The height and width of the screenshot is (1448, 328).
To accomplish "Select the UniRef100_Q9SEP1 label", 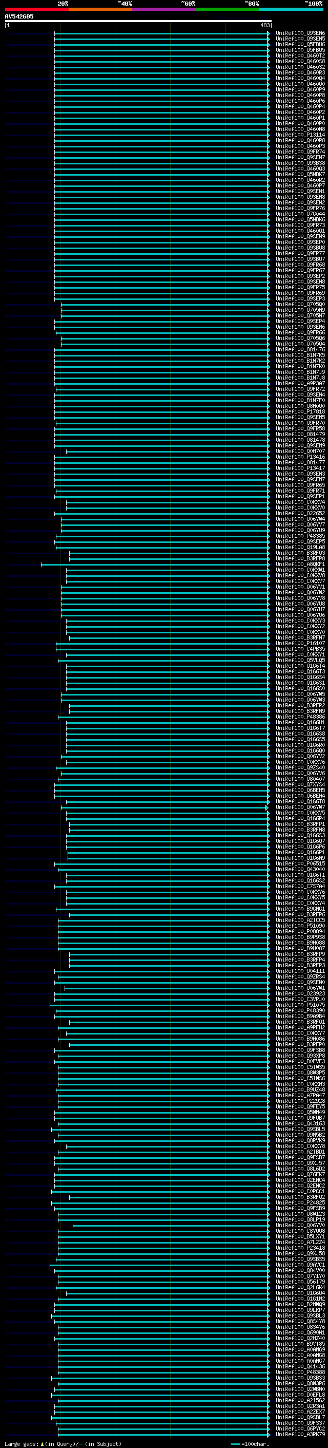I will click(300, 497).
